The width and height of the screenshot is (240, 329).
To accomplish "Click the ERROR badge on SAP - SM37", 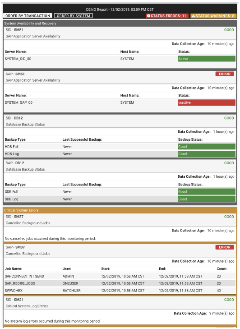I will point(225,247).
